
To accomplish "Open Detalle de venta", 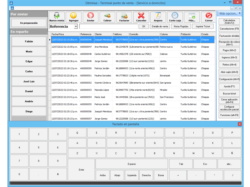I will pyautogui.click(x=160, y=26).
